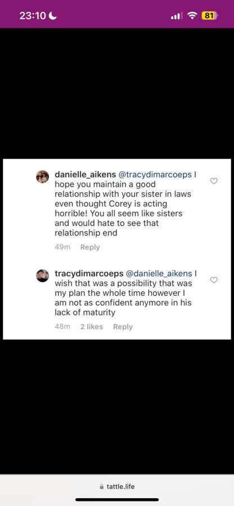Reply to danielle_aikens' comment
This screenshot has height=506, width=234.
tap(90, 247)
